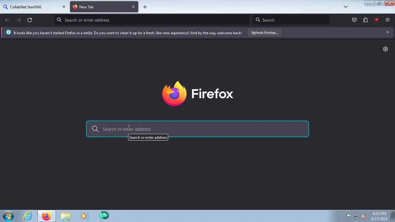The height and width of the screenshot is (222, 395).
Task: Go back one page
Action: (7, 20)
